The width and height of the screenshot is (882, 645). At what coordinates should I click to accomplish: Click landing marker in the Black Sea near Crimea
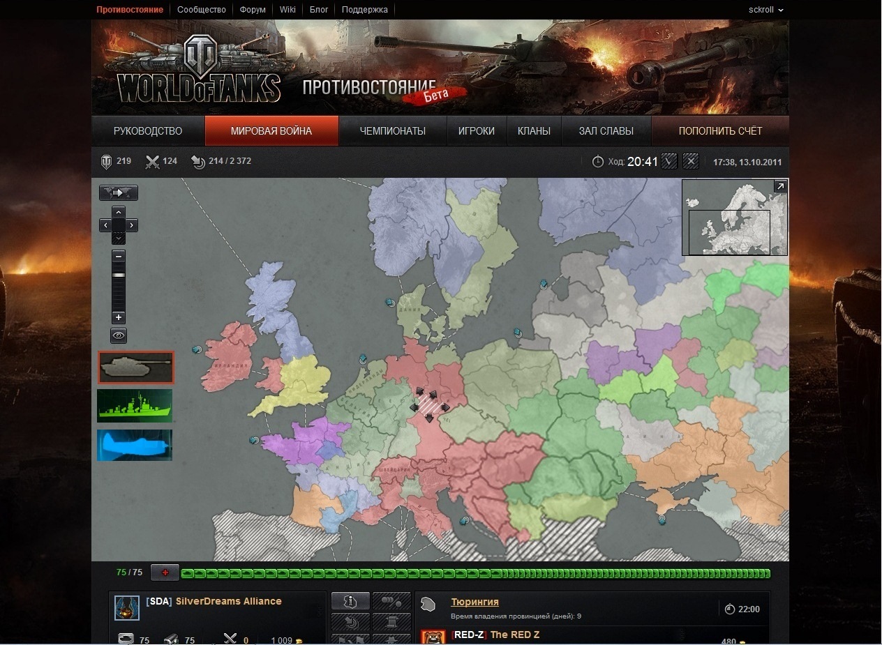click(x=661, y=519)
